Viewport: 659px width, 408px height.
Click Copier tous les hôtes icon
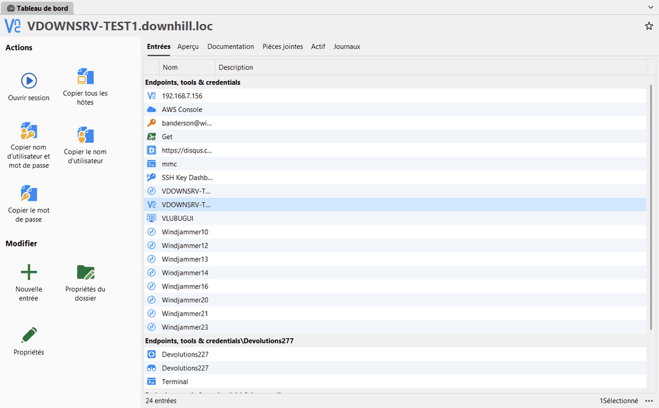click(x=86, y=77)
